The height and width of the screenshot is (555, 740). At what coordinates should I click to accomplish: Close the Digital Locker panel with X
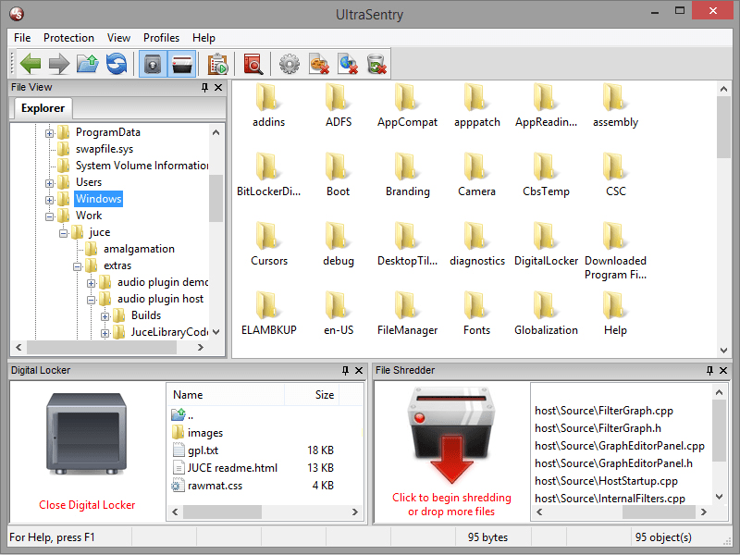tap(359, 371)
